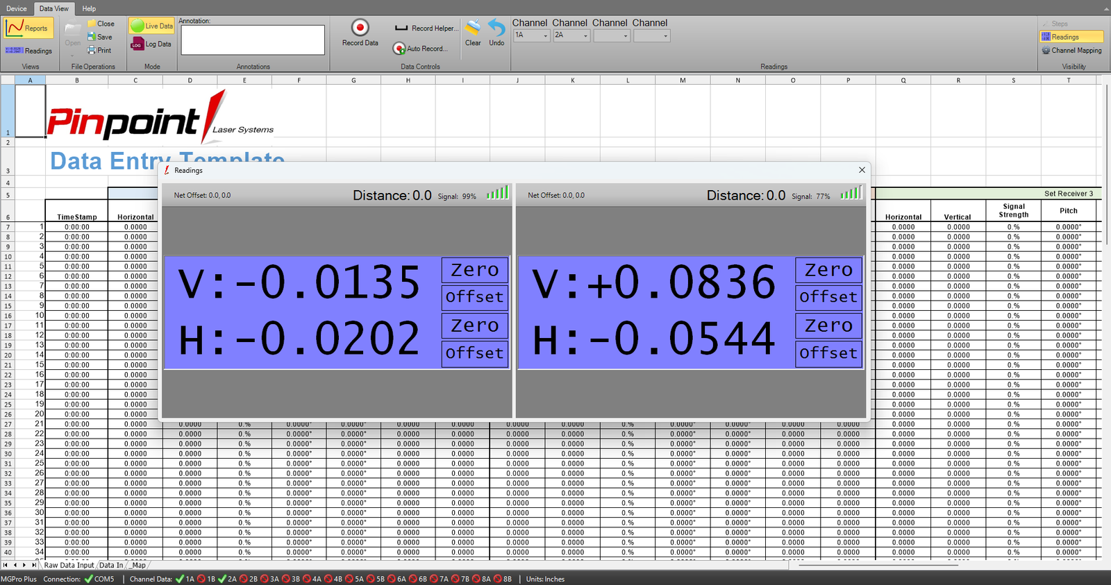
Task: Toggle Readings visibility in the Visibility group
Action: click(x=1071, y=37)
